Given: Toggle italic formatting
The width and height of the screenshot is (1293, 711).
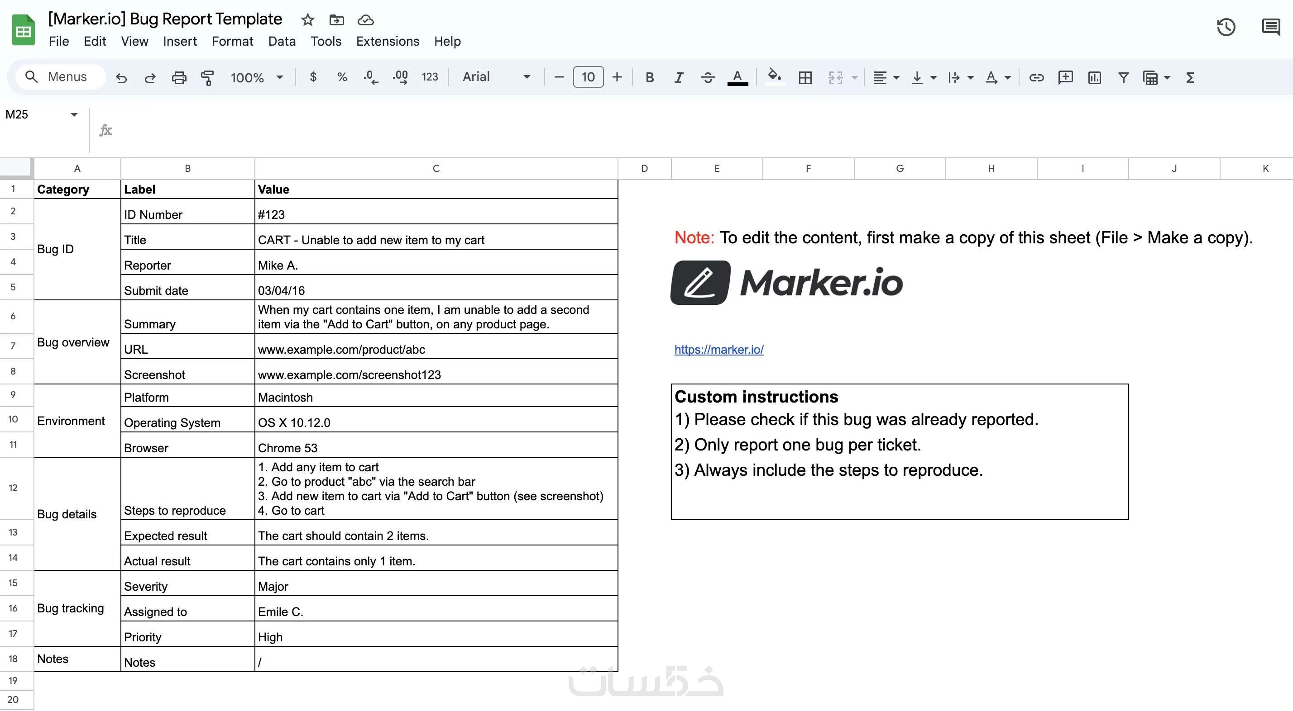Looking at the screenshot, I should pos(679,77).
